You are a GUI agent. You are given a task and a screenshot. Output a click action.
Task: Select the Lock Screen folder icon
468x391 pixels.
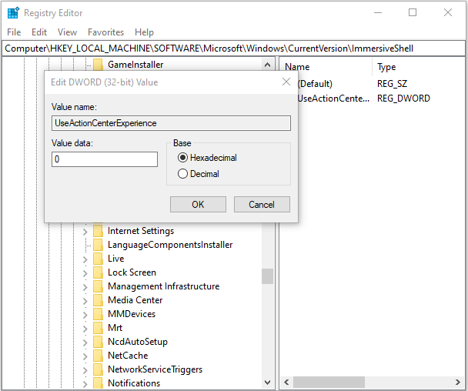point(98,272)
